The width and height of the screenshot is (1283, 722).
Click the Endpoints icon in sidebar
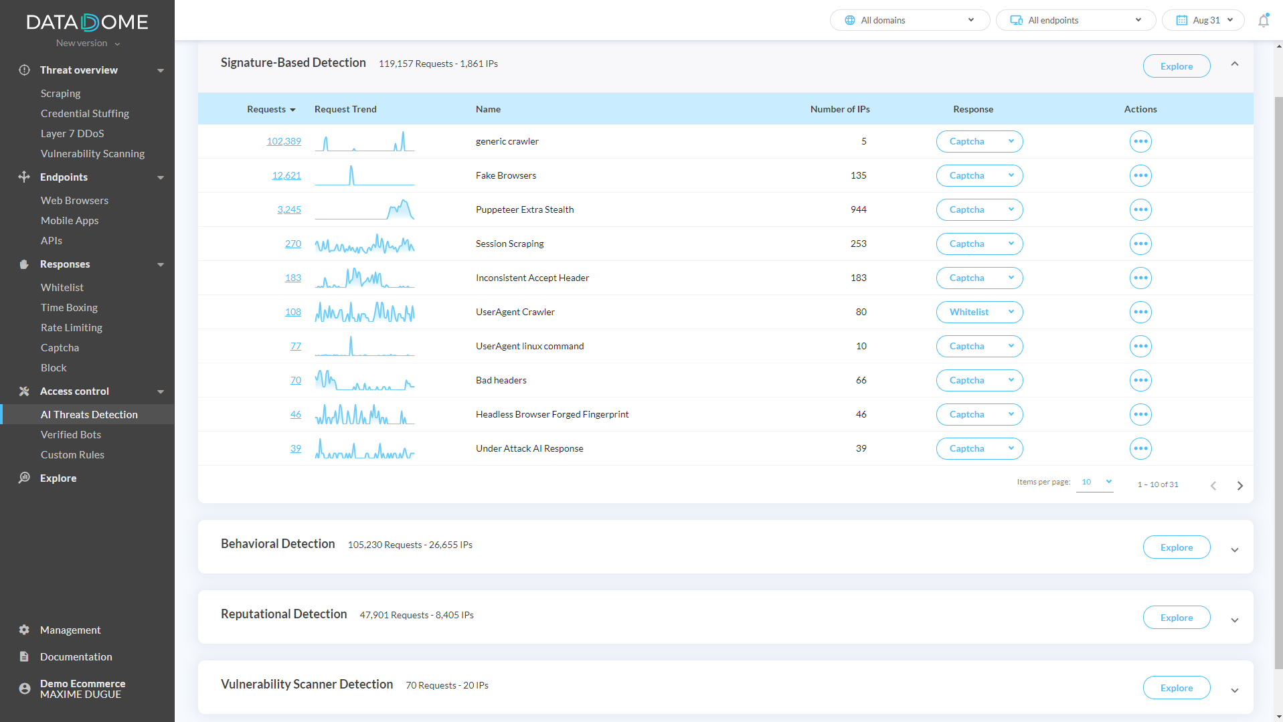(24, 177)
